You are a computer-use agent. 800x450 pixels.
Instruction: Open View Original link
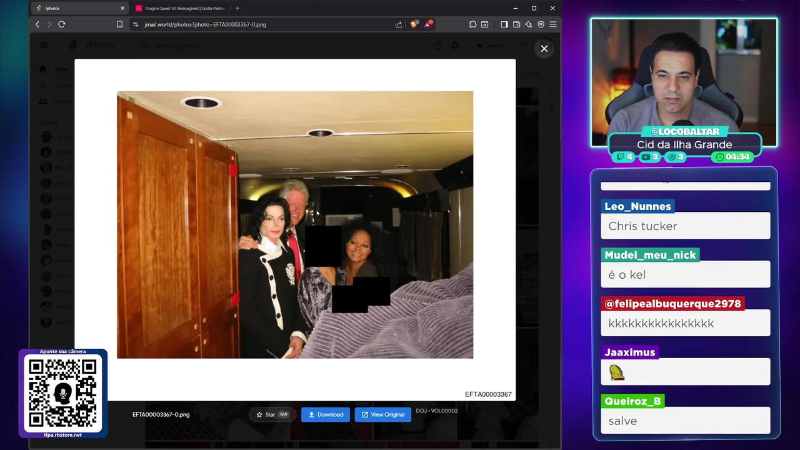click(383, 414)
